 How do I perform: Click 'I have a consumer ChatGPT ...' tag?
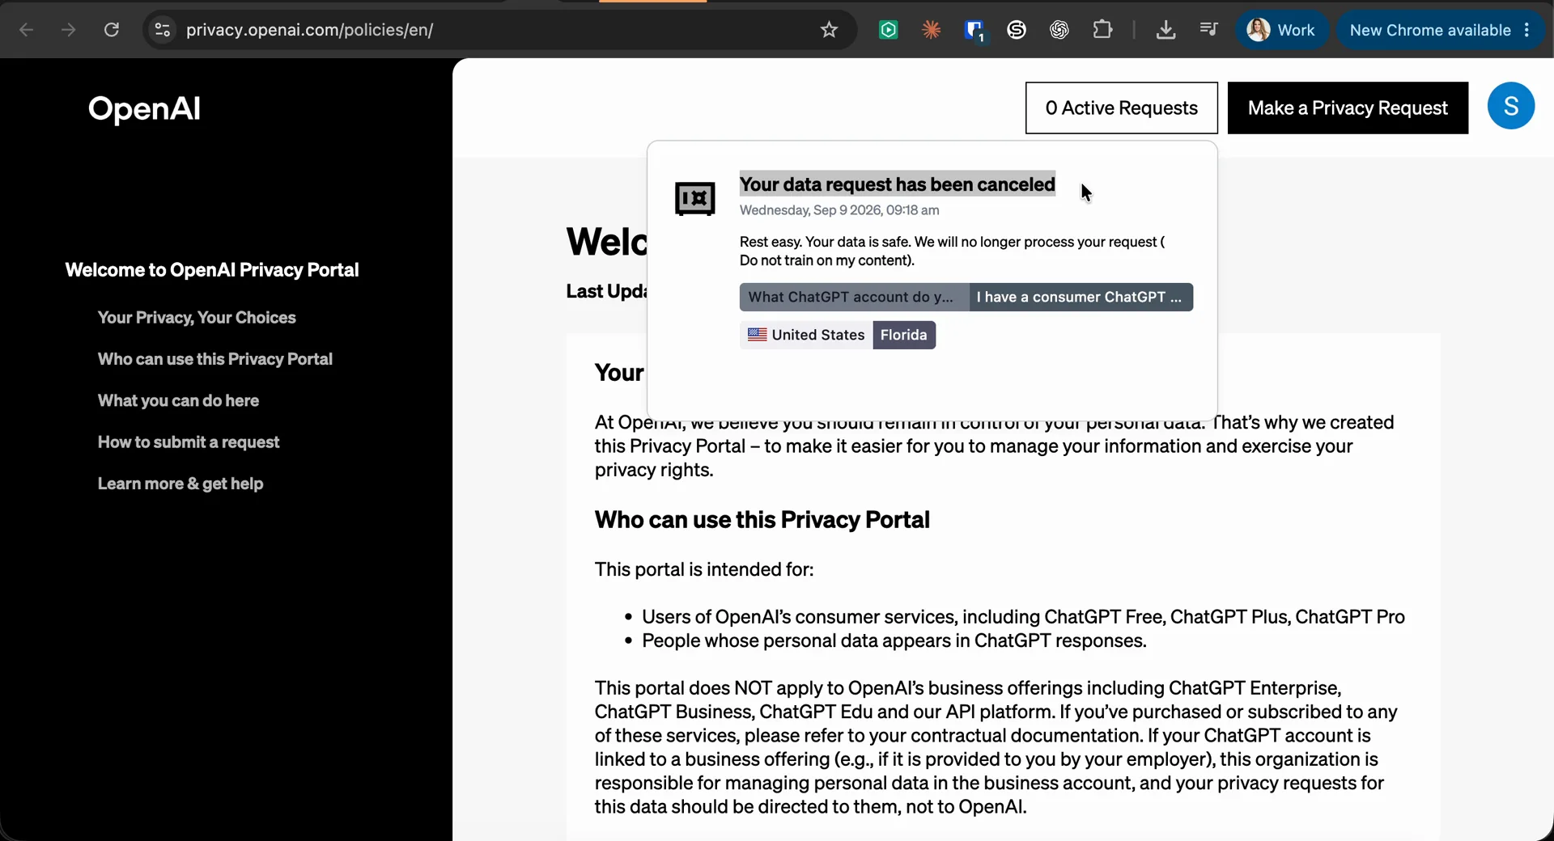1081,297
